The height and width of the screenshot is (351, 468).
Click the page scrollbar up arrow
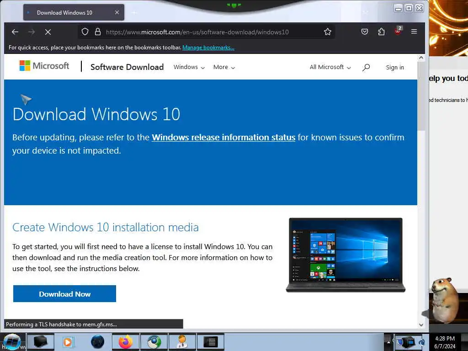421,58
